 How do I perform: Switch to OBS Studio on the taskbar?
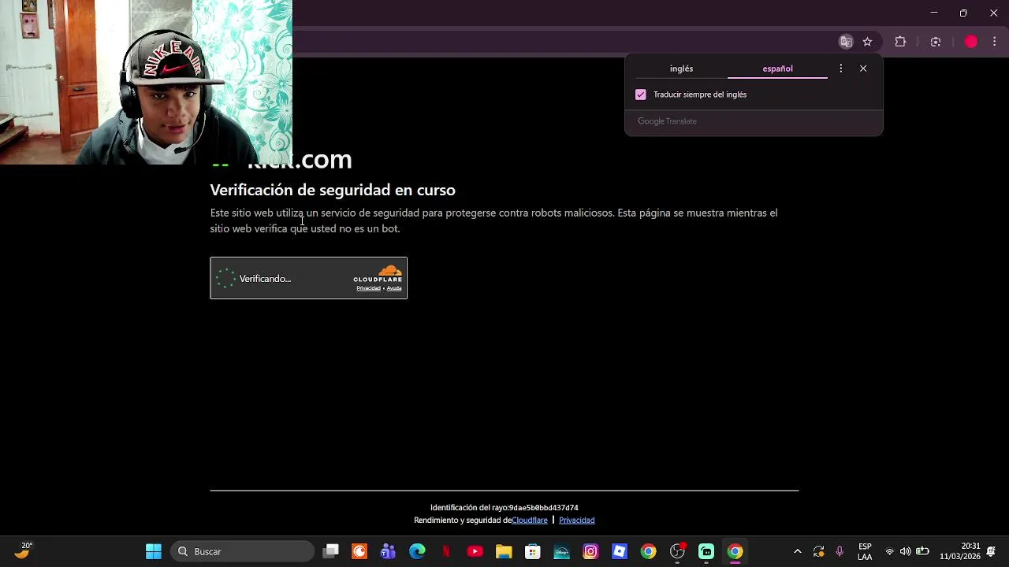pos(677,551)
